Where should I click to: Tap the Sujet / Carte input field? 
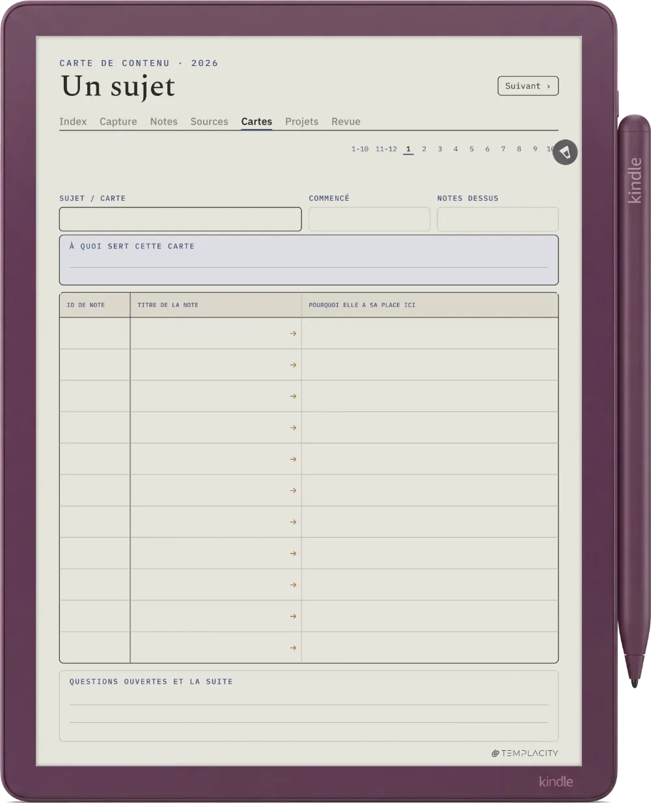tap(180, 219)
